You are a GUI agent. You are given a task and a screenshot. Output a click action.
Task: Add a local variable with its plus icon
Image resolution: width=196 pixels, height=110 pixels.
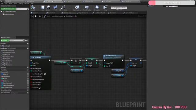(28, 93)
